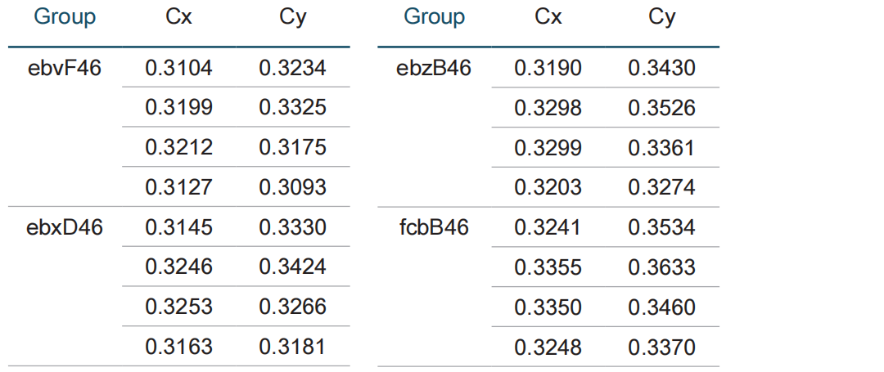Select the group label fcbB46

[x=434, y=227]
